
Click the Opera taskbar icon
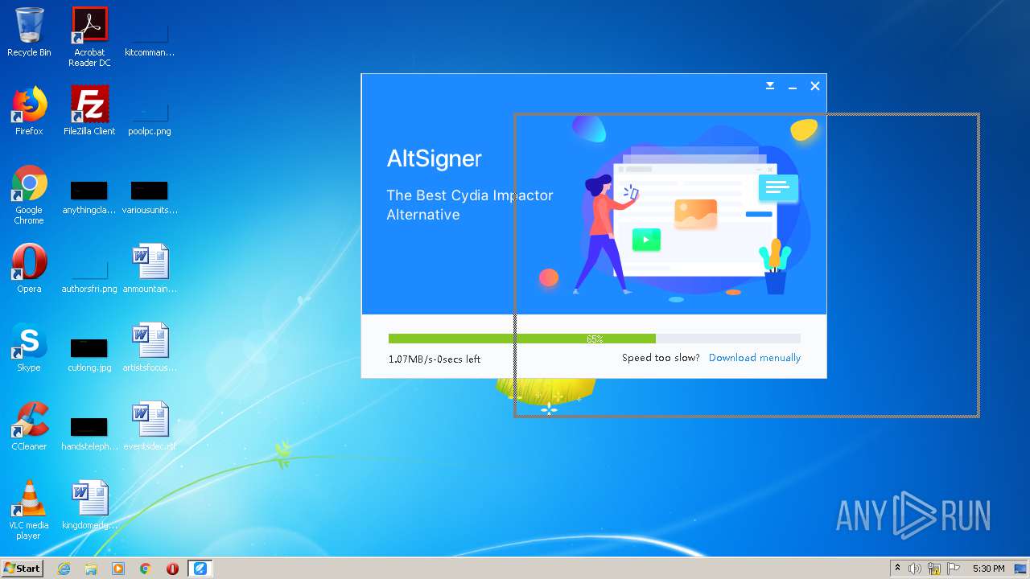click(x=172, y=569)
